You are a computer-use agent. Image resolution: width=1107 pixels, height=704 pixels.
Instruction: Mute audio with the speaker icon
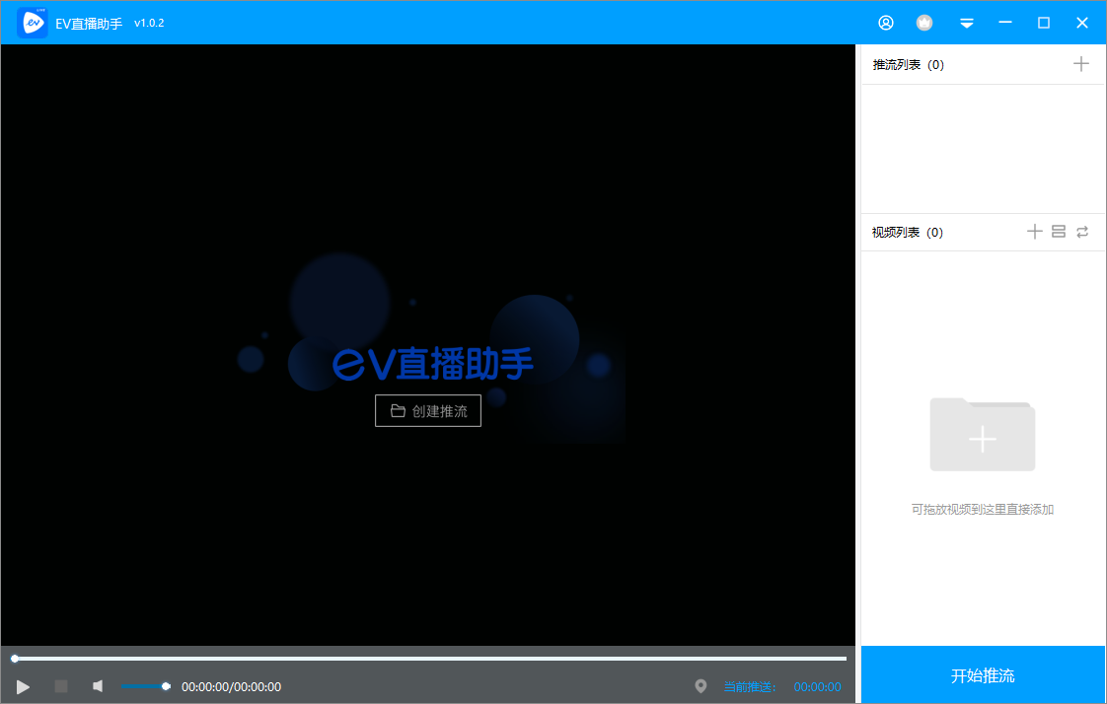(97, 686)
